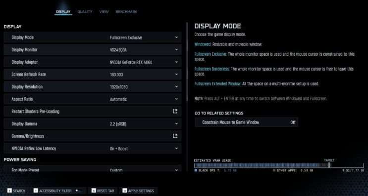
Task: Click the Go To Related Settings heading
Action: pos(219,113)
